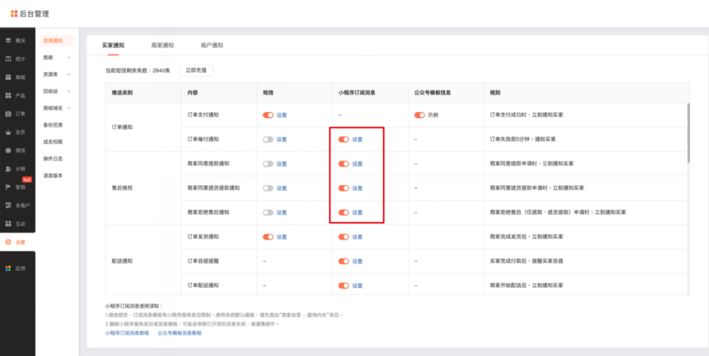This screenshot has width=709, height=356.
Task: Select 消息通知 in the settings submenu
Action: pyautogui.click(x=57, y=41)
